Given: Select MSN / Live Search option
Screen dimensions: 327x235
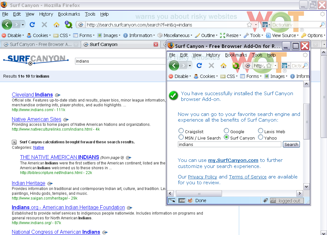Looking at the screenshot, I should click(x=181, y=137).
